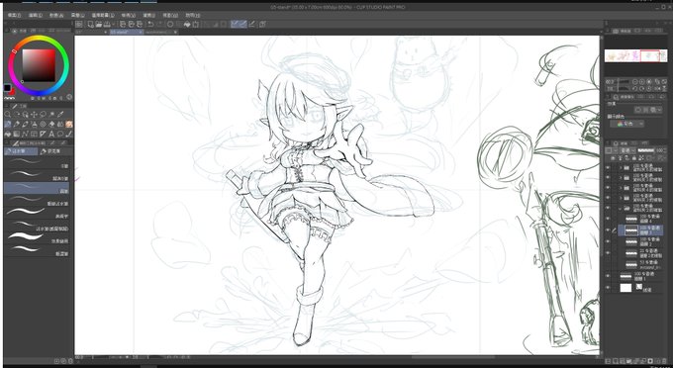
Task: Open the Layer menu
Action: coord(77,15)
